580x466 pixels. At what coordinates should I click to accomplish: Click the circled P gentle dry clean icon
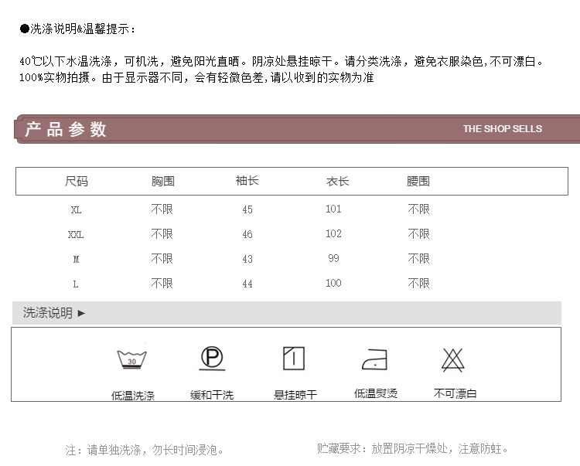[x=212, y=358]
